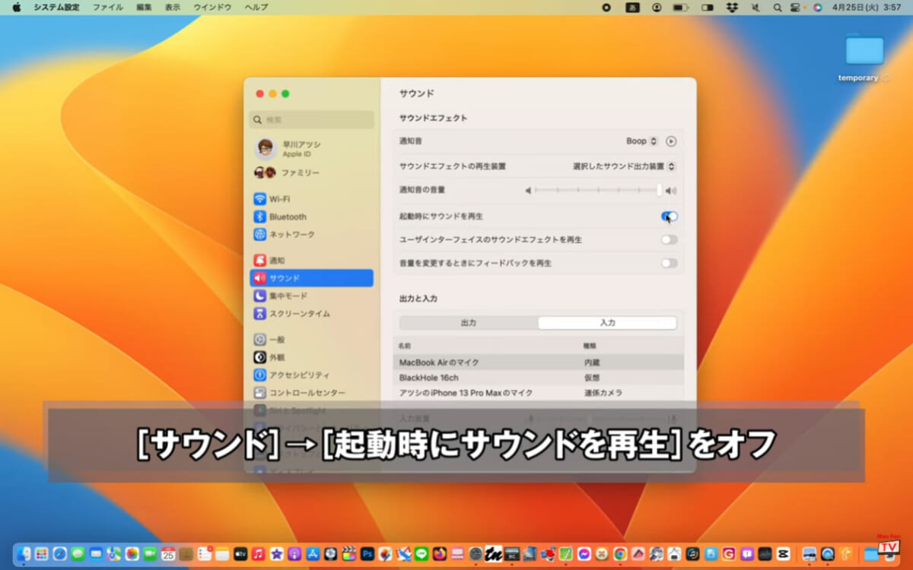This screenshot has width=913, height=570.
Task: Select アツシのiPhone 13 Pro Maxのマイク input device
Action: click(x=539, y=393)
